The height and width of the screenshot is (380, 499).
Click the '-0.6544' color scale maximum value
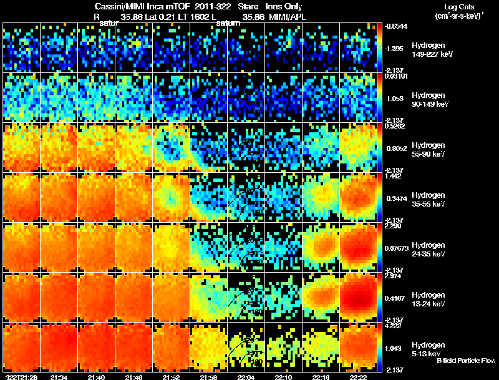pyautogui.click(x=396, y=26)
